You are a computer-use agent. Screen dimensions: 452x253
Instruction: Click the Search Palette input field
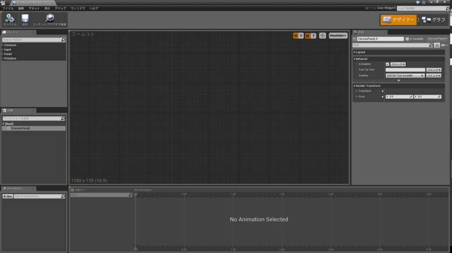coord(34,40)
